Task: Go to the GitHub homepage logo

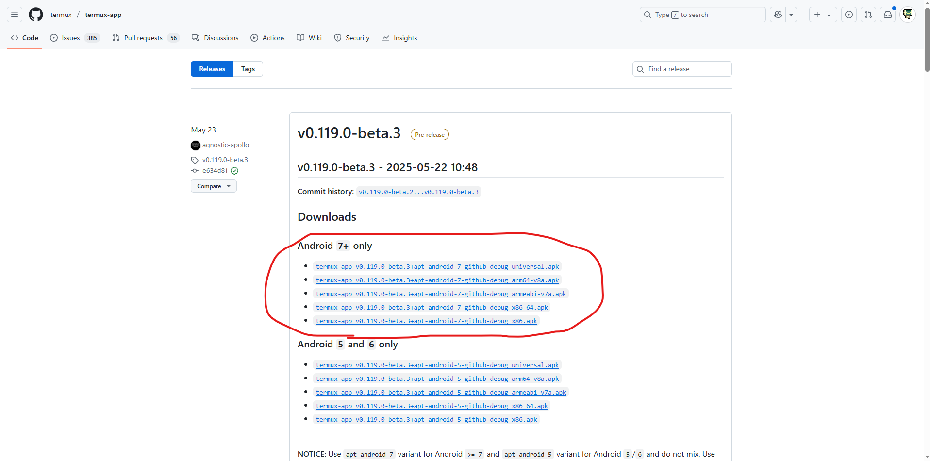Action: point(36,15)
